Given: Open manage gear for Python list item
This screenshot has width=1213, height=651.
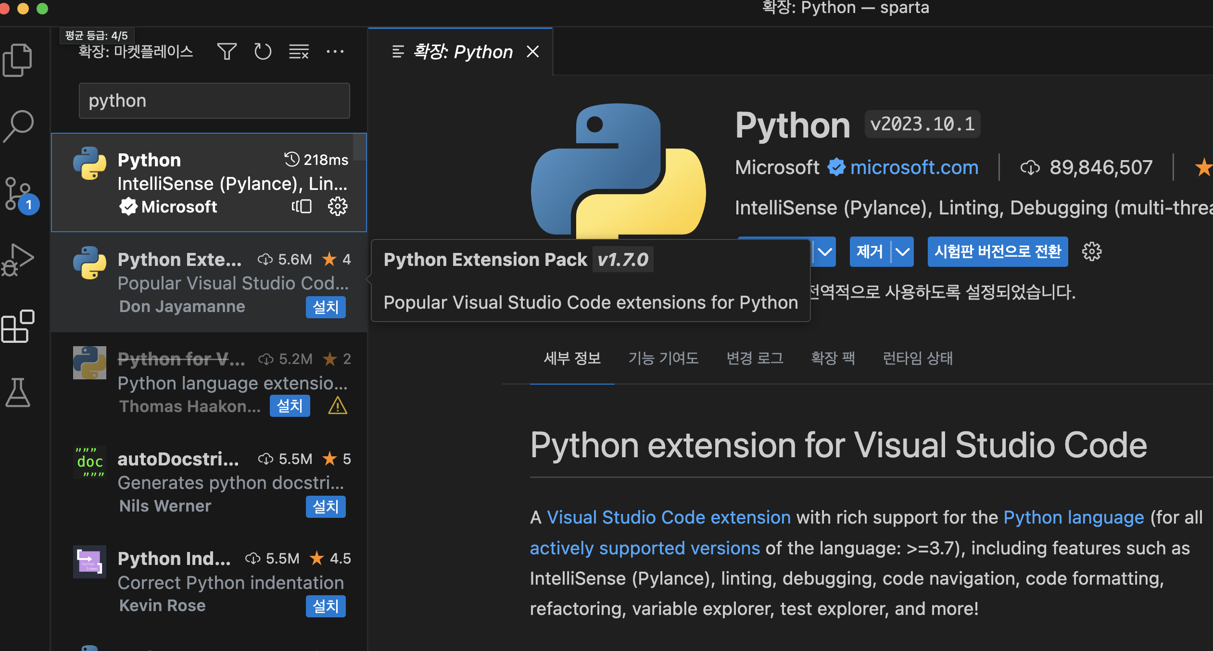Looking at the screenshot, I should click(x=338, y=207).
